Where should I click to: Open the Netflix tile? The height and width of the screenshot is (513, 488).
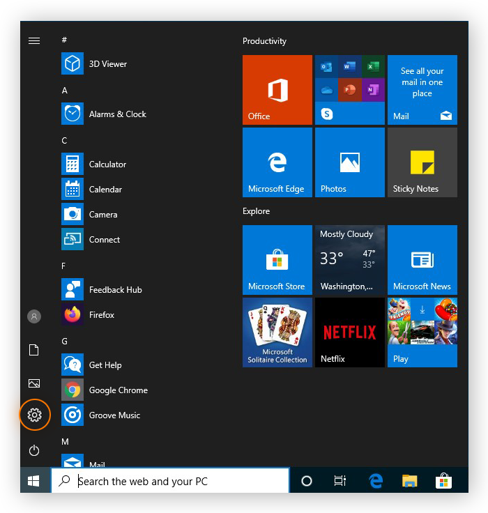click(x=349, y=332)
